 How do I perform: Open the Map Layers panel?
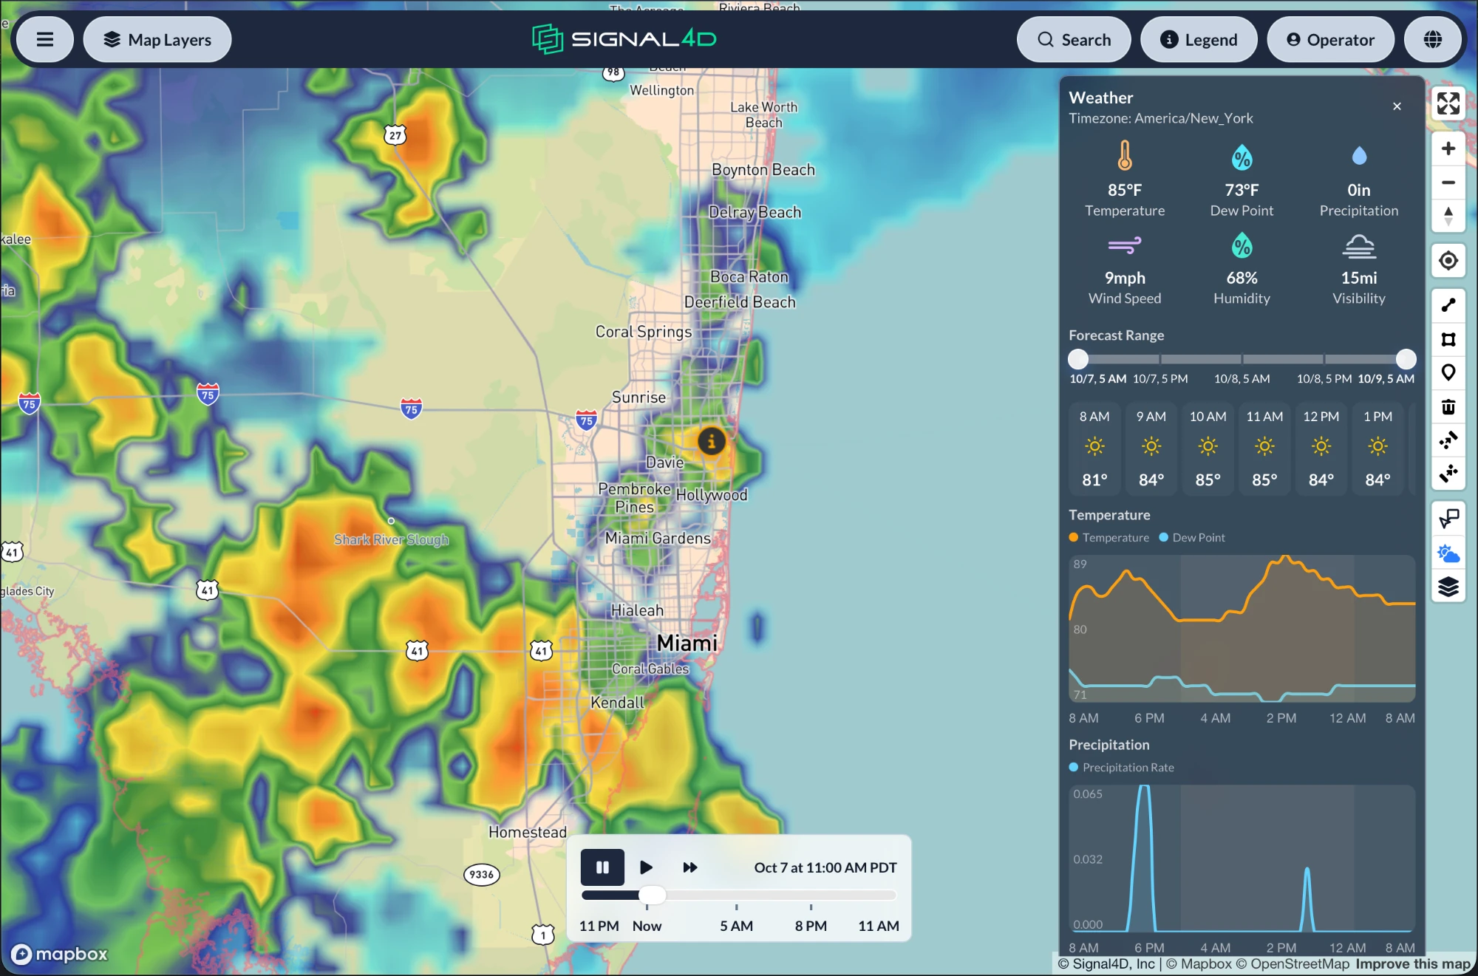pyautogui.click(x=157, y=40)
